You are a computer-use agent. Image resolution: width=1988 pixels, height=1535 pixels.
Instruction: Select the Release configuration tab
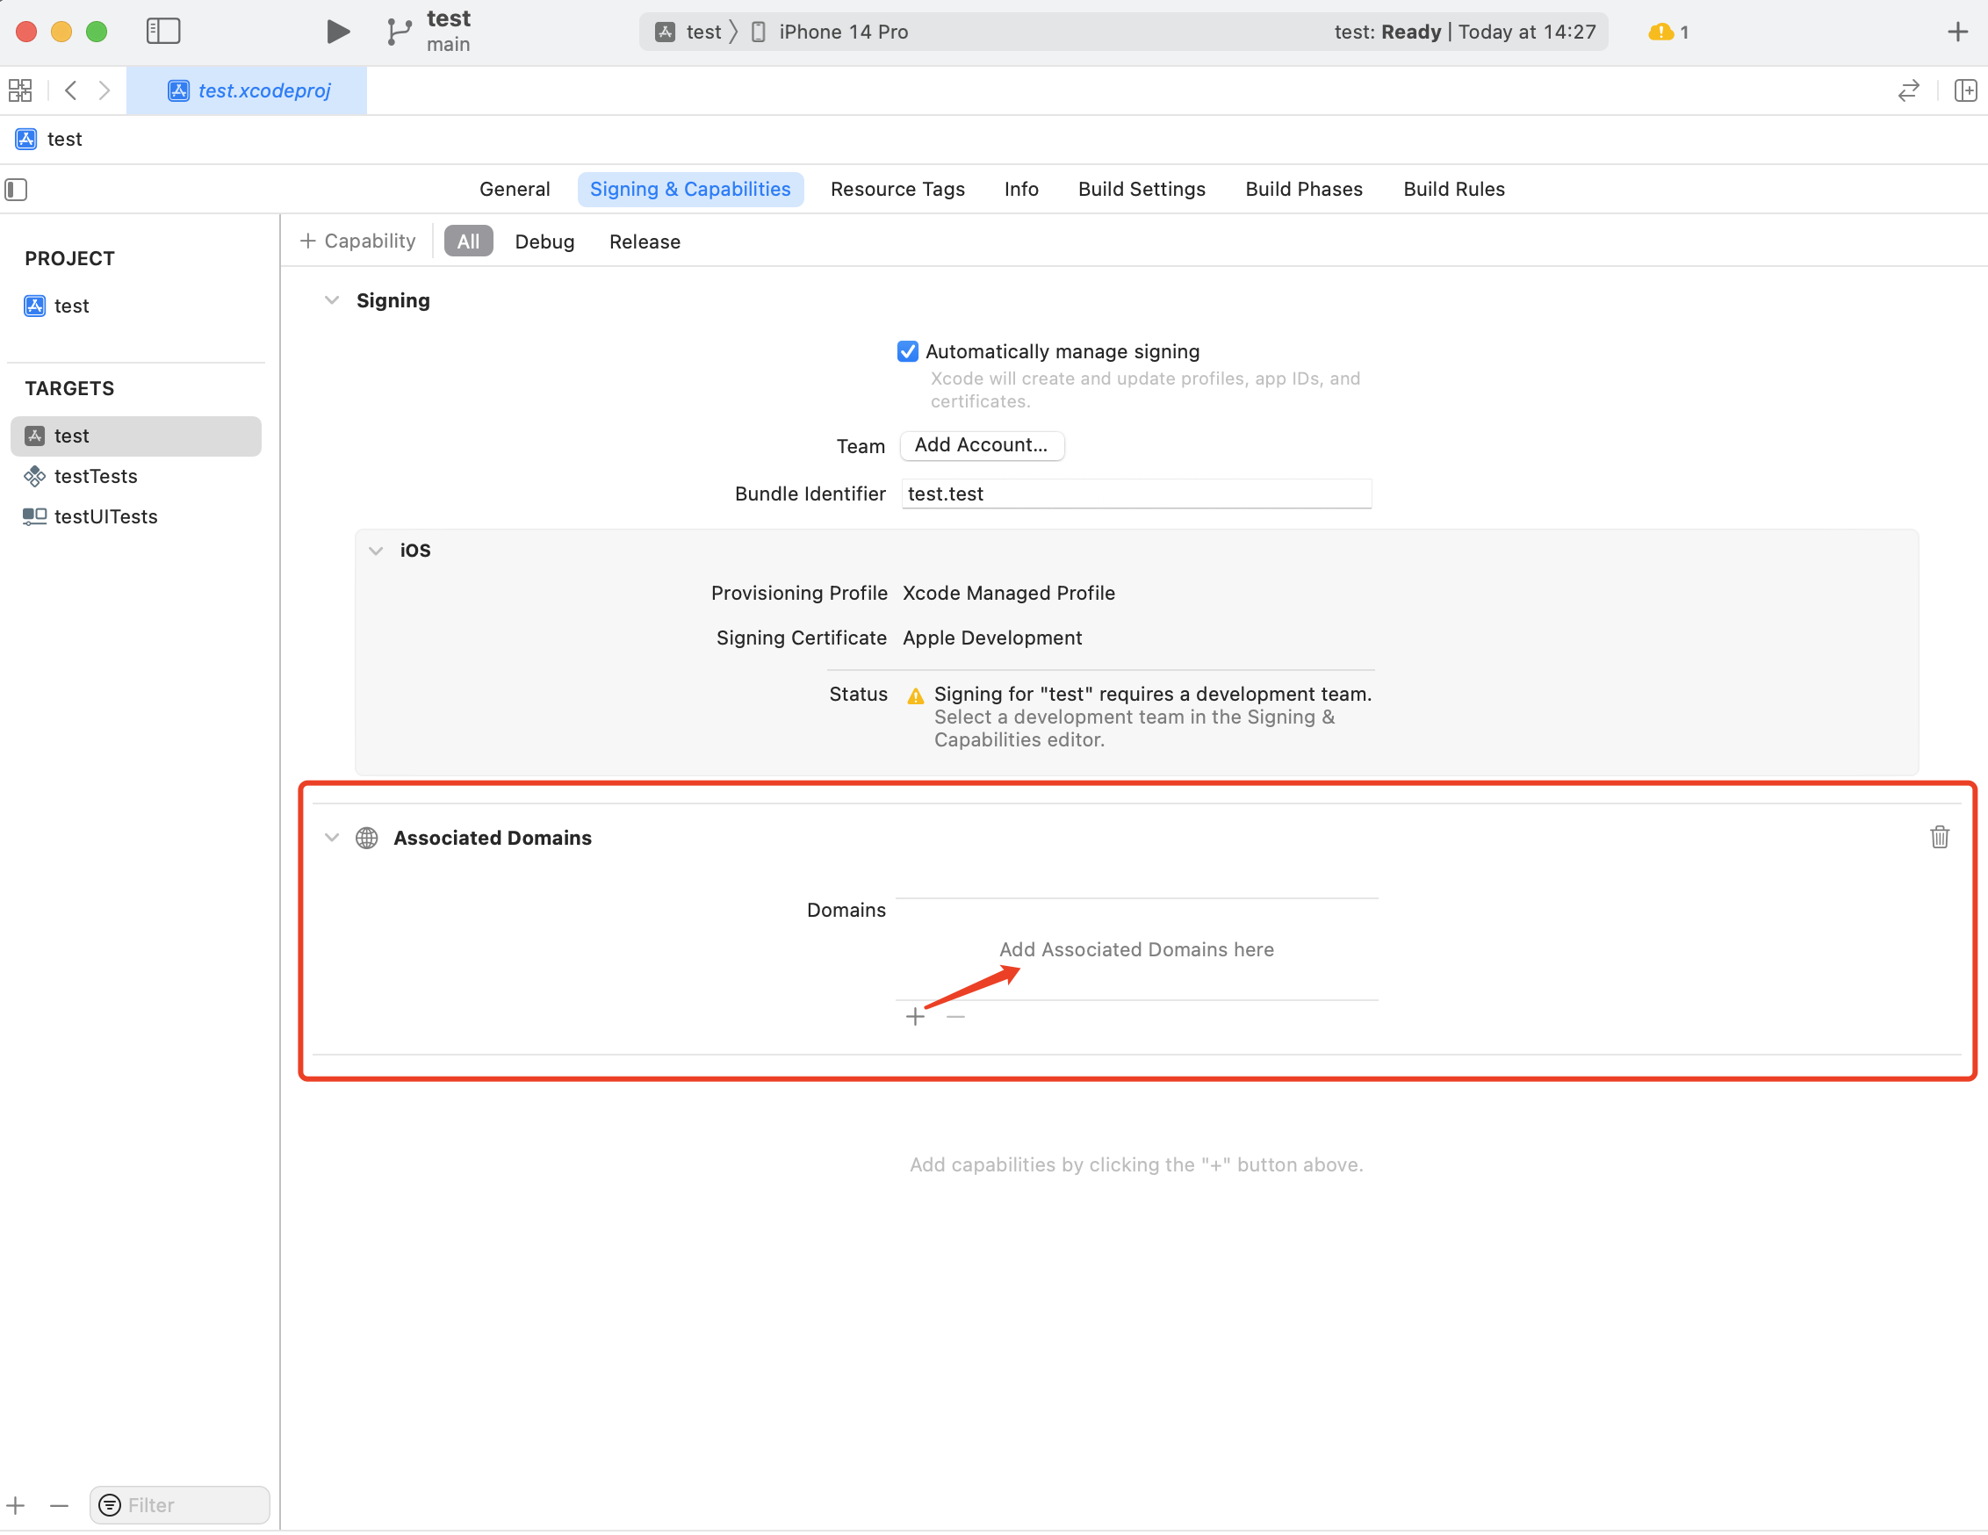tap(644, 241)
